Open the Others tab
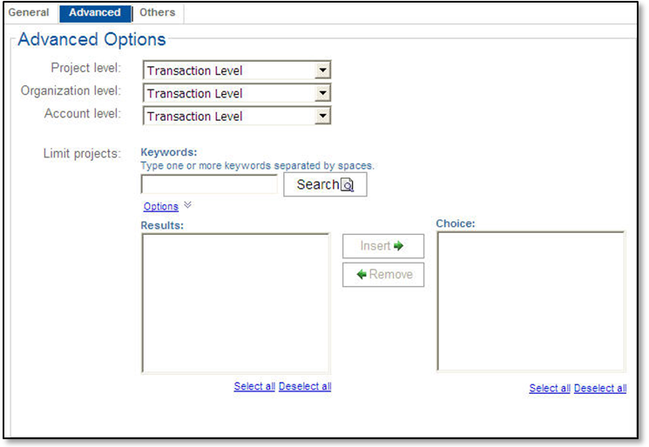 tap(158, 13)
